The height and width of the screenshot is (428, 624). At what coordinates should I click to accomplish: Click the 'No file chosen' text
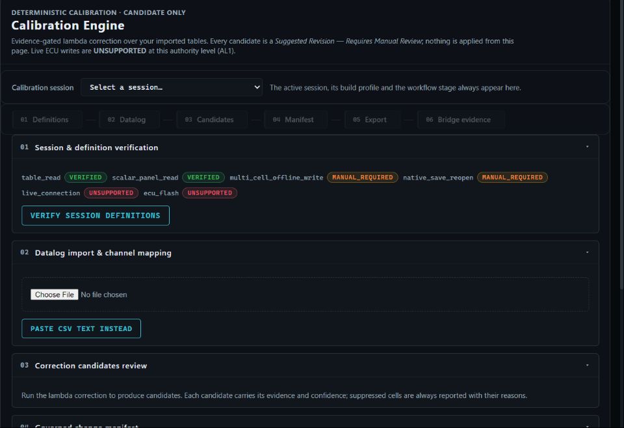tap(104, 295)
